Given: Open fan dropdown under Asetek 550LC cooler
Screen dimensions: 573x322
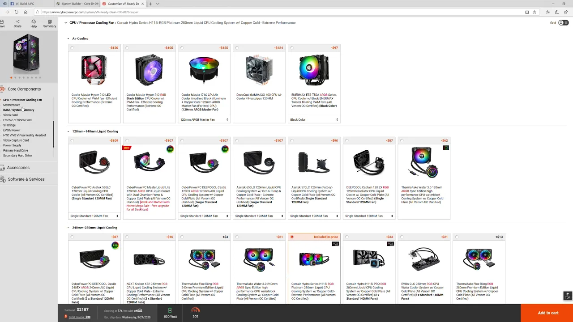Looking at the screenshot, I should [94, 216].
